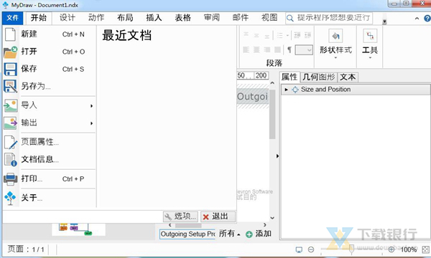Click the About MyDraw tree icon
The height and width of the screenshot is (258, 431).
click(10, 198)
